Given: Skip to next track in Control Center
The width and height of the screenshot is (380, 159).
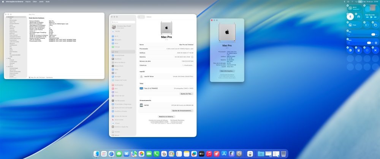Looking at the screenshot, I should pyautogui.click(x=375, y=17).
